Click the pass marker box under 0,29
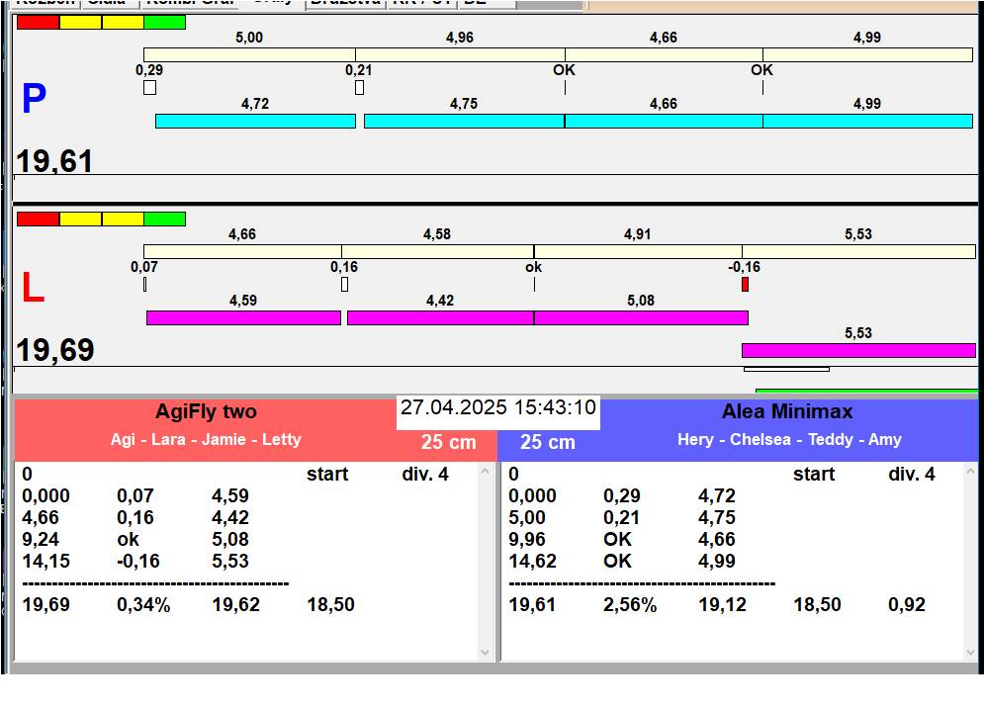This screenshot has width=984, height=708. (149, 88)
